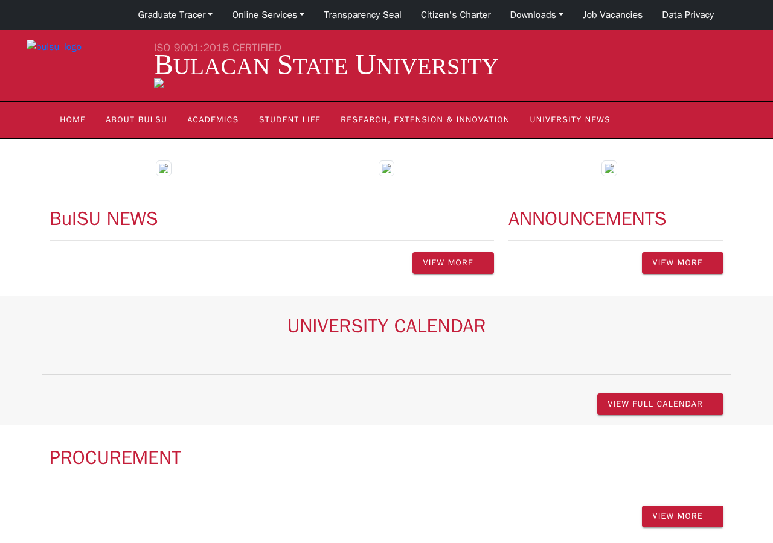The width and height of the screenshot is (773, 543).
Task: Click the bulsu_logo image link
Action: [x=54, y=46]
